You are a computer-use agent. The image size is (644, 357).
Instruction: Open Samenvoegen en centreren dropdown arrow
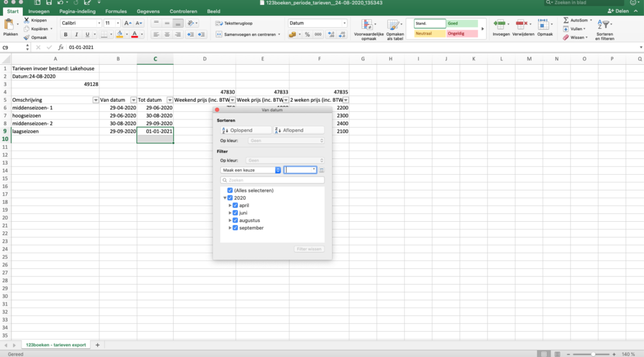tap(279, 35)
